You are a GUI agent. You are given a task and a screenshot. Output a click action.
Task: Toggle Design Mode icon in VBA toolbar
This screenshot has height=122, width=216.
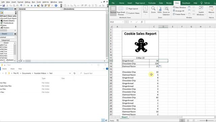point(38,5)
